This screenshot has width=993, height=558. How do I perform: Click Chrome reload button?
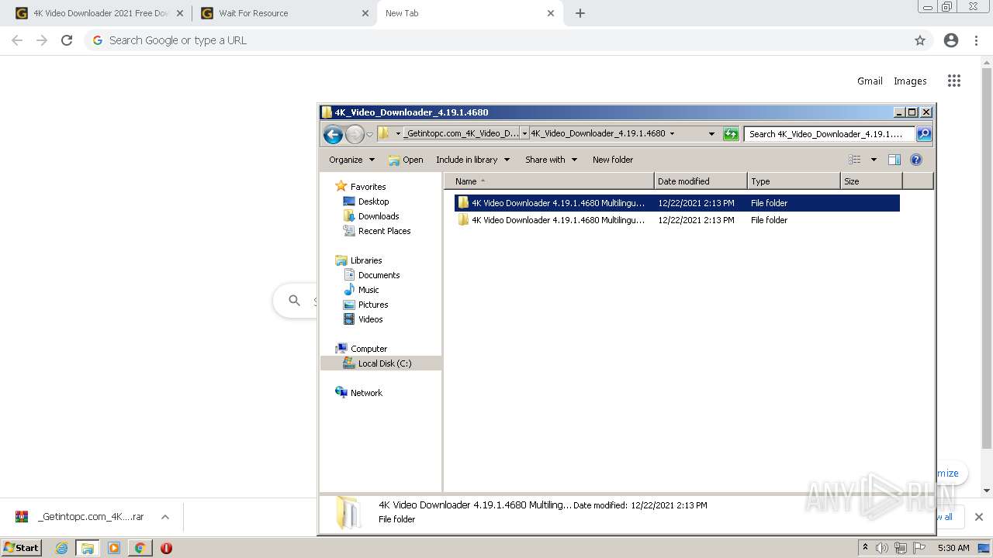point(67,40)
